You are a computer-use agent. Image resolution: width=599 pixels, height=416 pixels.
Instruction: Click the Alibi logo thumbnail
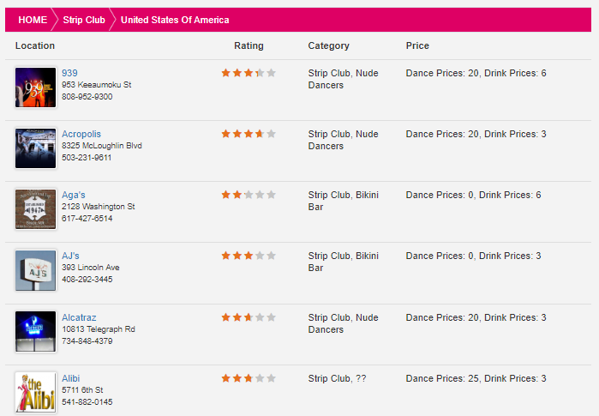coord(35,393)
